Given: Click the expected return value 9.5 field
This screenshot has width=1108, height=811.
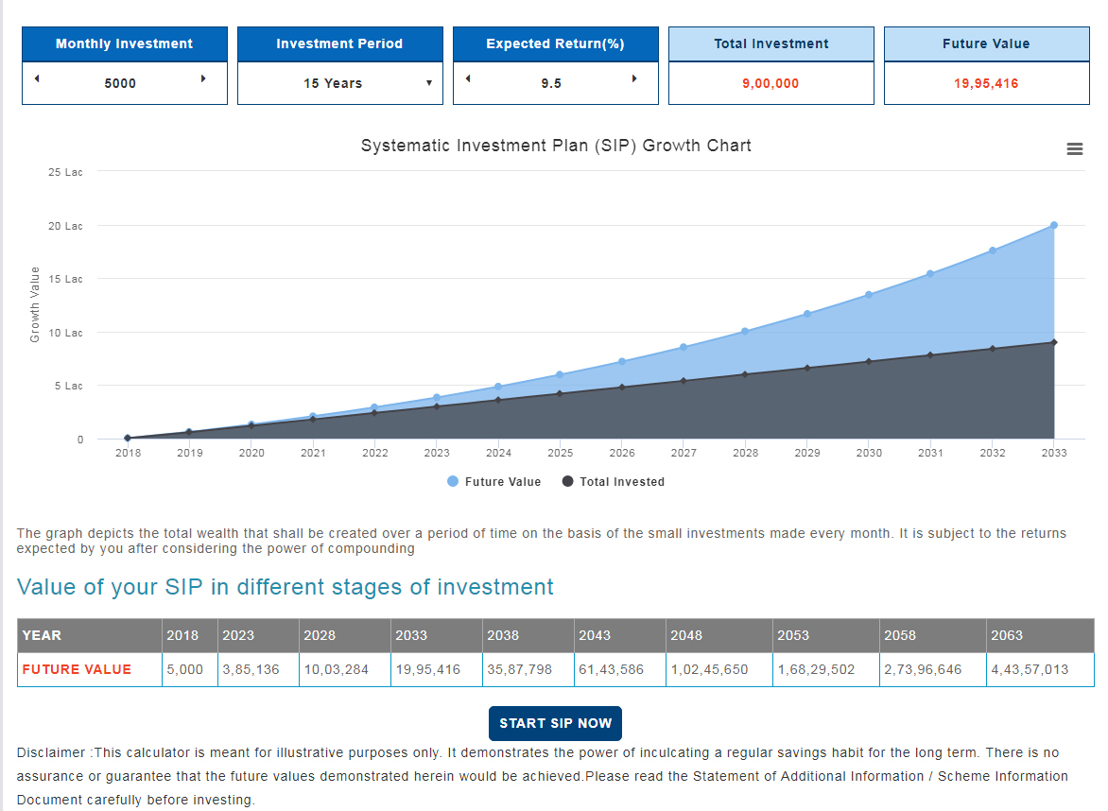Looking at the screenshot, I should 551,83.
